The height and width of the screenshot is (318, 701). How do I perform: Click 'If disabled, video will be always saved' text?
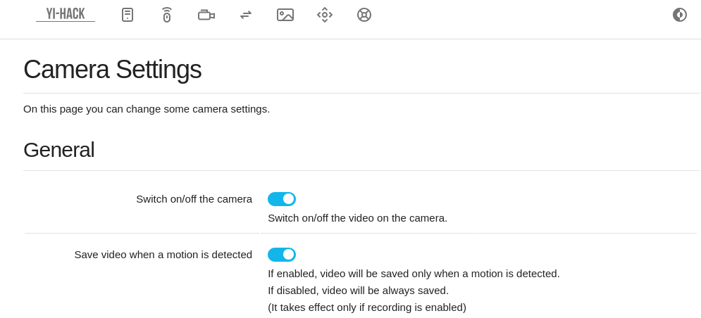(x=358, y=291)
